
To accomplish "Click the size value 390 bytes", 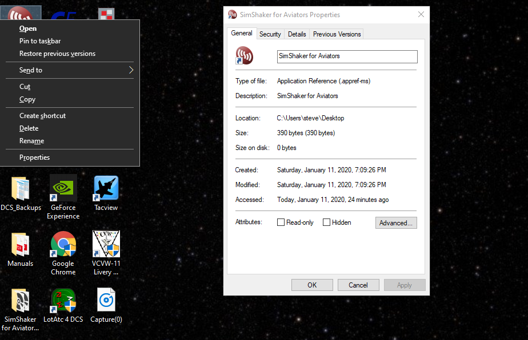I will 306,133.
